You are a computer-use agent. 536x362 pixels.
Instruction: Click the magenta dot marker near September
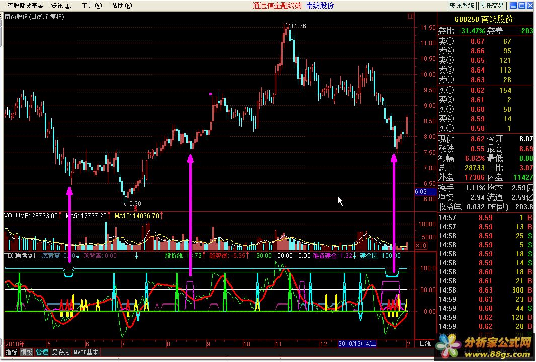click(x=210, y=94)
